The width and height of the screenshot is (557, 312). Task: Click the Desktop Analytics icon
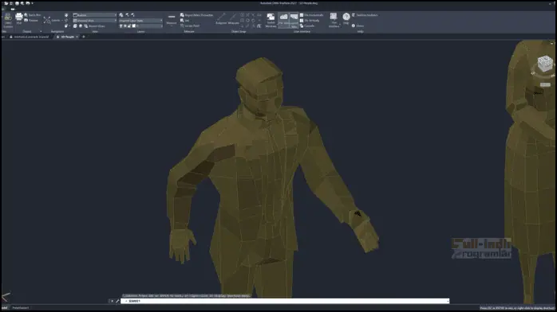[365, 15]
